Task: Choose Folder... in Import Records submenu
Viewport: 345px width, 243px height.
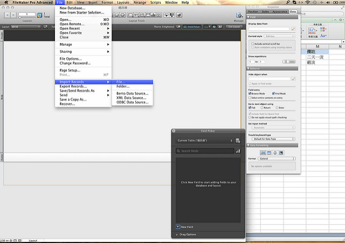Action: pos(133,86)
